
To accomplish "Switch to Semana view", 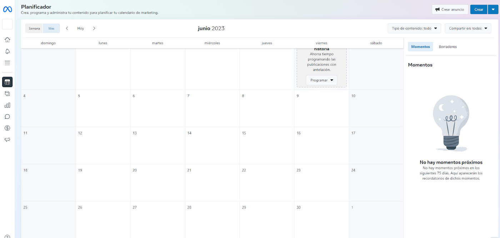I will tap(34, 28).
